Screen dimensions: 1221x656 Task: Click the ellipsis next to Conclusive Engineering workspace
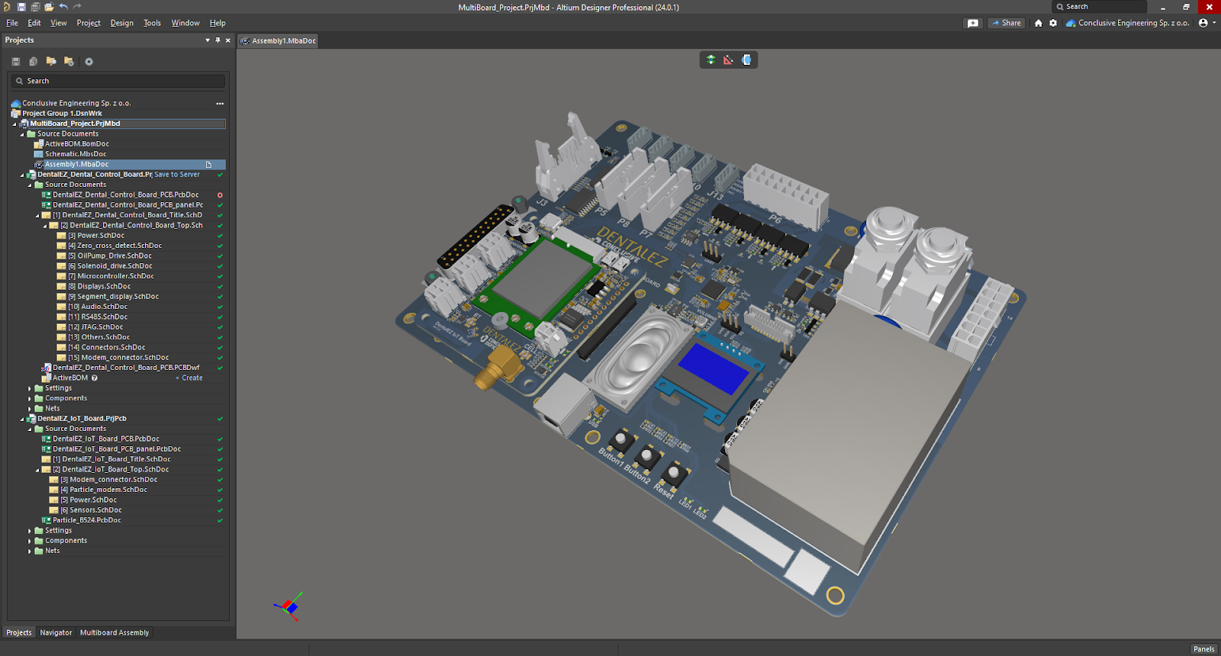pyautogui.click(x=220, y=104)
